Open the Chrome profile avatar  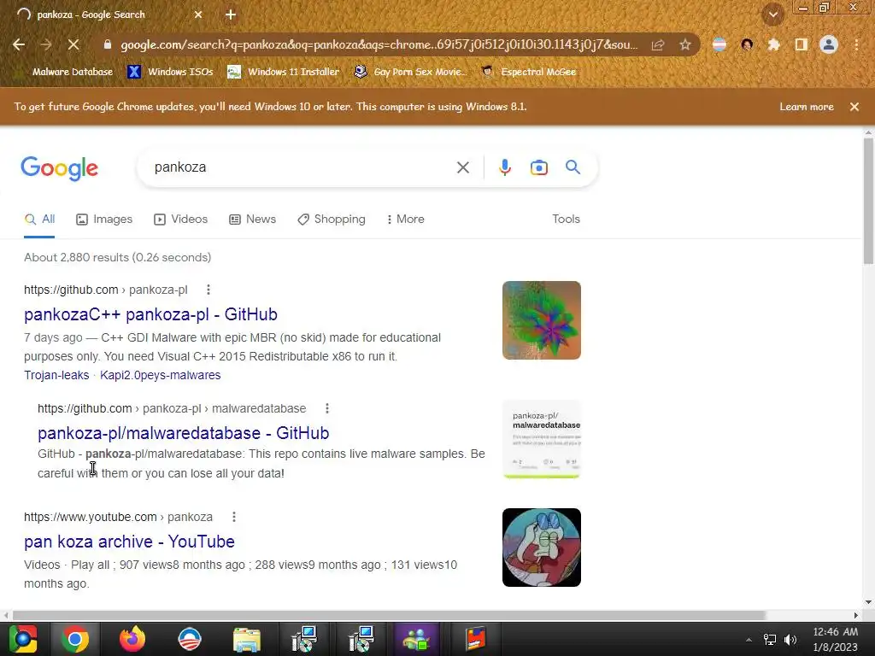(x=829, y=44)
